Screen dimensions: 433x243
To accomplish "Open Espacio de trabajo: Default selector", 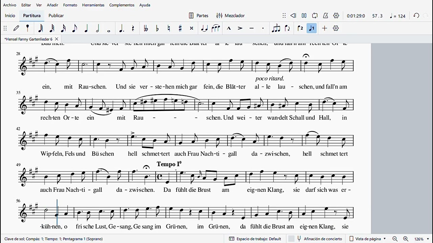I will [255, 239].
